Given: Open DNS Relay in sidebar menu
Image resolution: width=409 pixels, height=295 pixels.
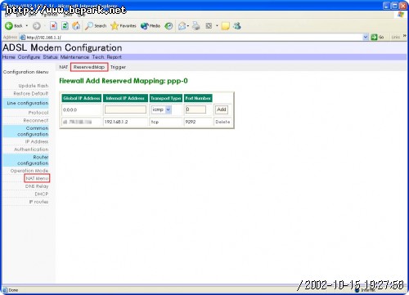Looking at the screenshot, I should (37, 186).
